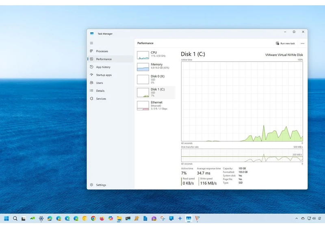Click the blue document taskbar icon

coord(145,219)
